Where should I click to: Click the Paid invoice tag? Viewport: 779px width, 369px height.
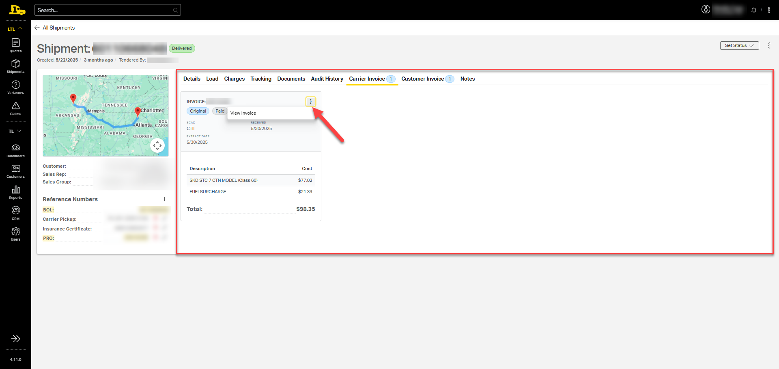(x=220, y=111)
